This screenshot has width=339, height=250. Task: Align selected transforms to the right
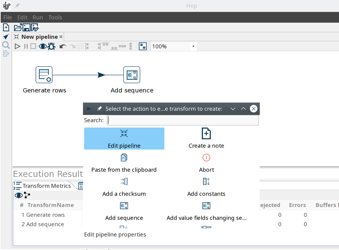(x=99, y=46)
